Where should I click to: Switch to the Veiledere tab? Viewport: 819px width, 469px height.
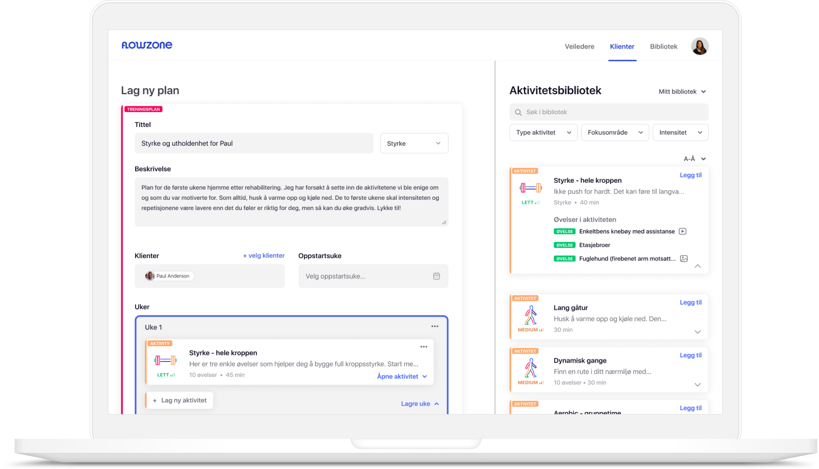coord(579,46)
